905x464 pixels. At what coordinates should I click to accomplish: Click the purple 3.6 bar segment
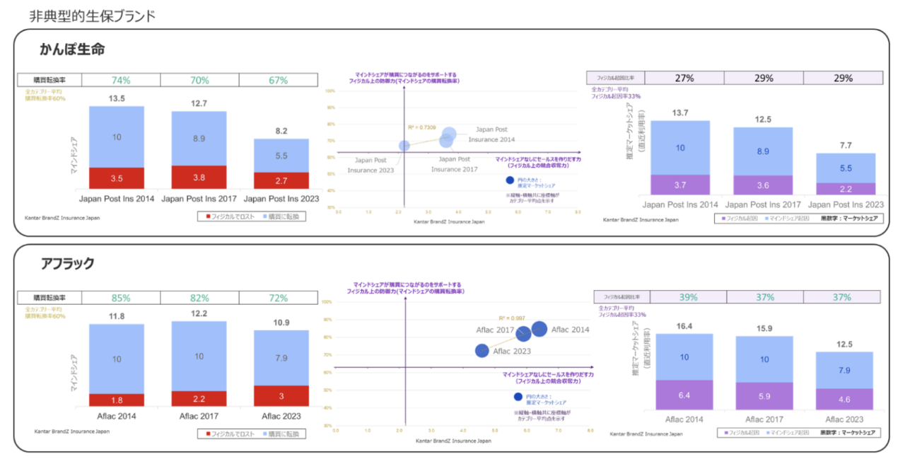(763, 185)
